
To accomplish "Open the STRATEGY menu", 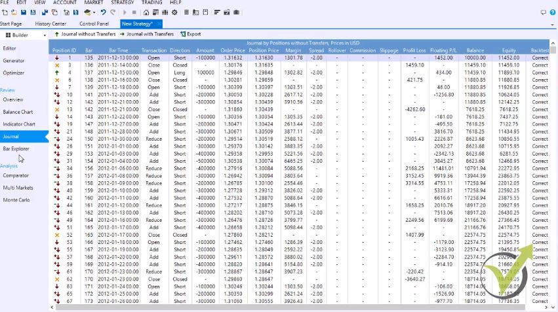I will click(122, 3).
